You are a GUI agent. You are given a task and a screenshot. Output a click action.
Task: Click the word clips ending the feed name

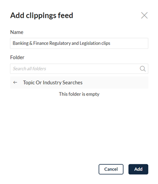(106, 43)
